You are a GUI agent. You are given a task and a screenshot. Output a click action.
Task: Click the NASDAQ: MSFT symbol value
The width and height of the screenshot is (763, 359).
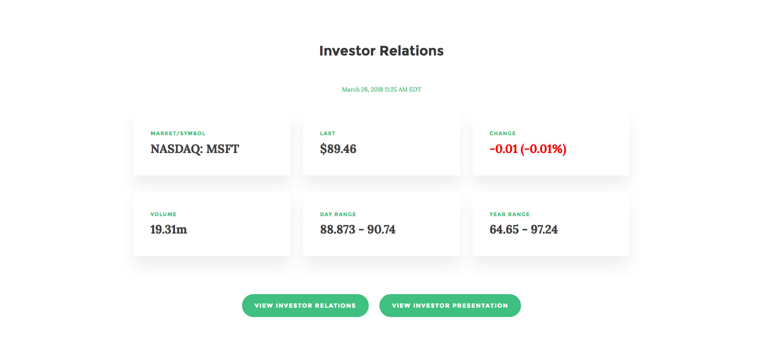195,149
